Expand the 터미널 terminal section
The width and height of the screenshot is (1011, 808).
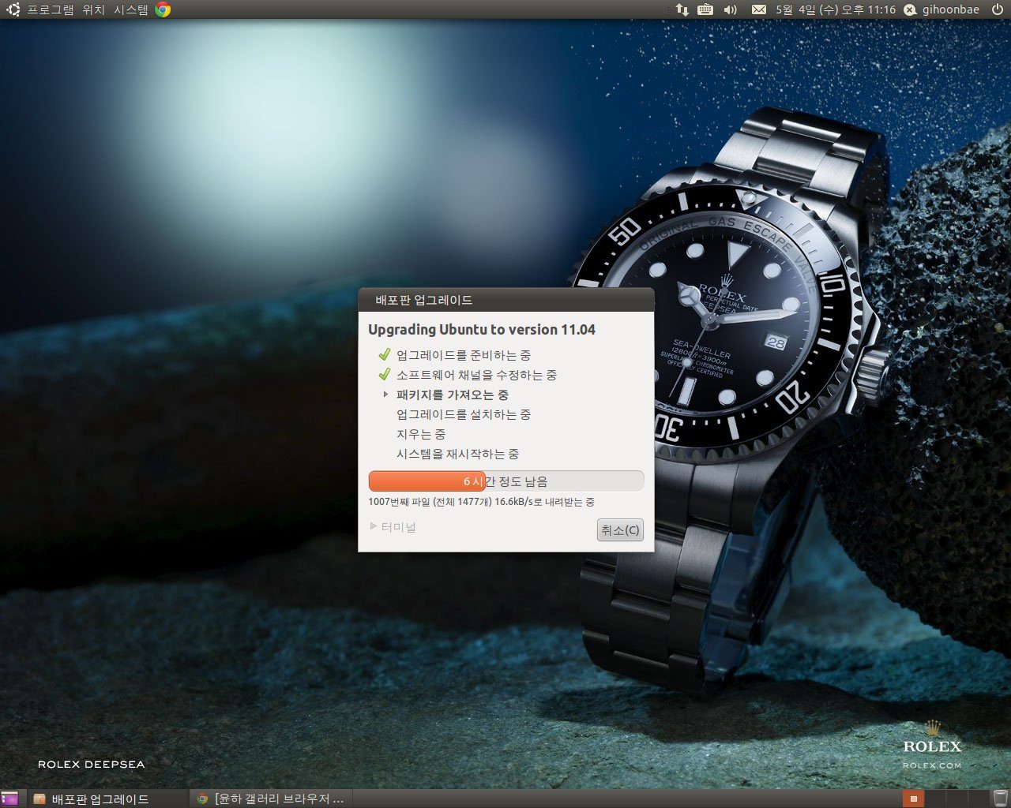[x=393, y=527]
